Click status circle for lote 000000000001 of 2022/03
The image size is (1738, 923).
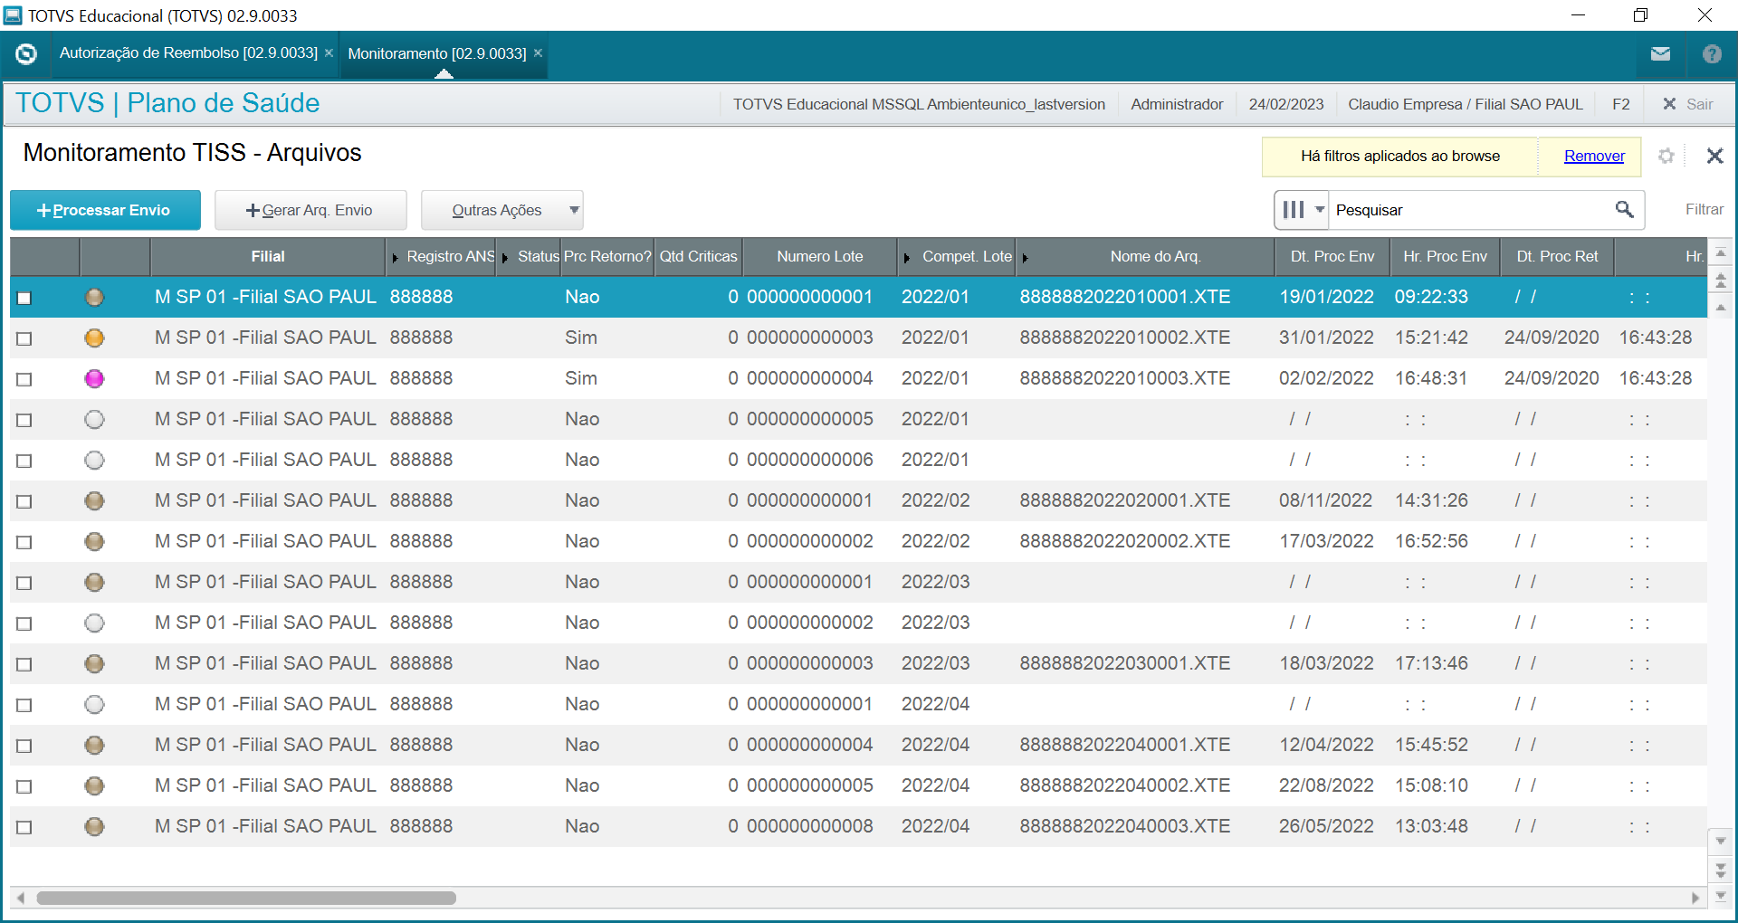tap(94, 582)
